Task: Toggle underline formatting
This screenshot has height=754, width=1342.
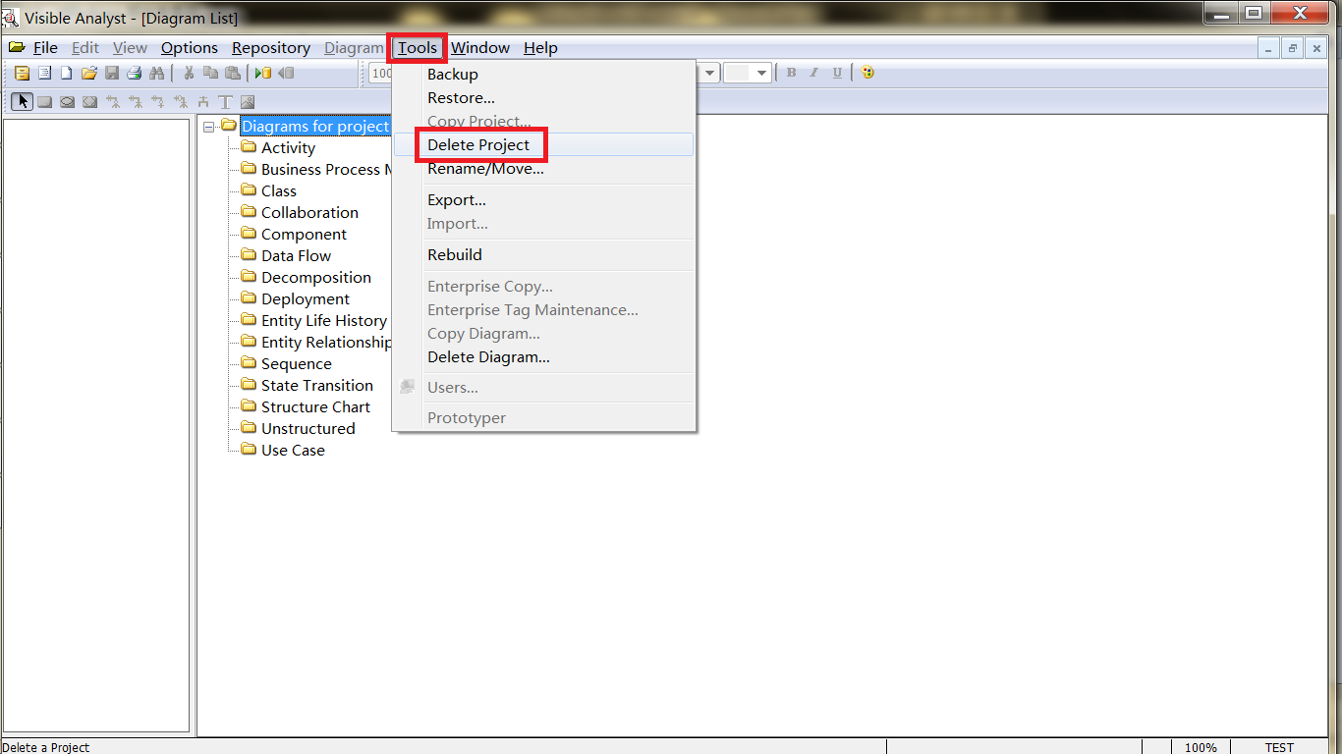Action: point(837,73)
